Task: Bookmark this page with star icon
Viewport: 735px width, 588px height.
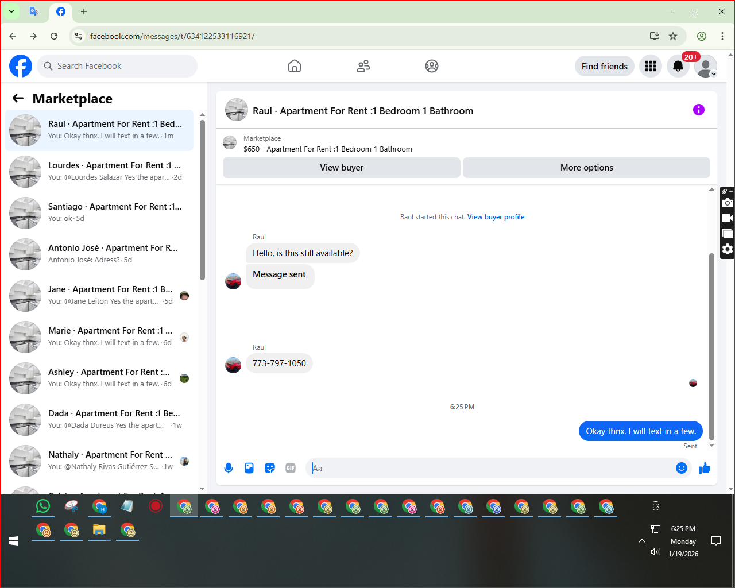Action: pyautogui.click(x=673, y=36)
